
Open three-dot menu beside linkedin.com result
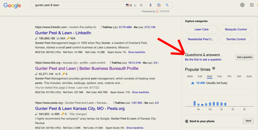coord(101,27)
